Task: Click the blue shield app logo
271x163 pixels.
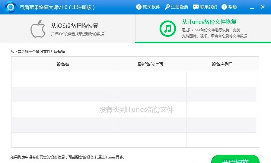Action: point(11,7)
